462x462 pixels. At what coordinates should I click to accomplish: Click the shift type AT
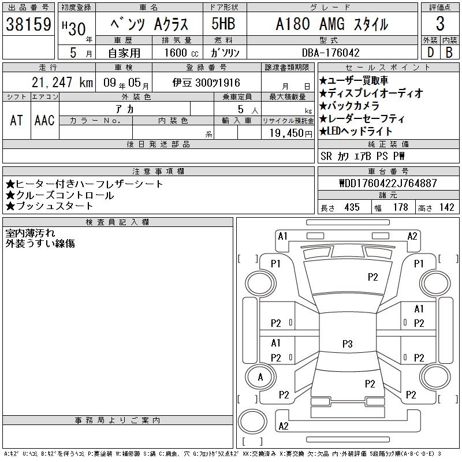pyautogui.click(x=17, y=120)
